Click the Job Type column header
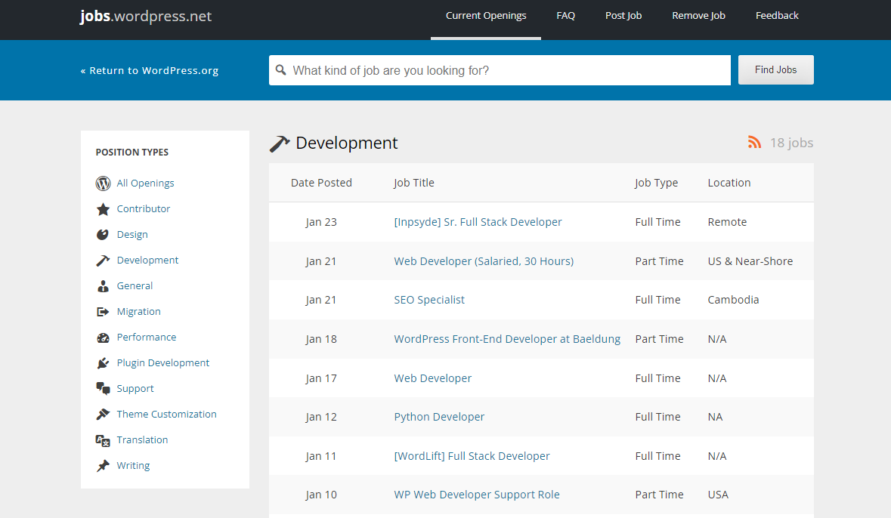 point(656,183)
